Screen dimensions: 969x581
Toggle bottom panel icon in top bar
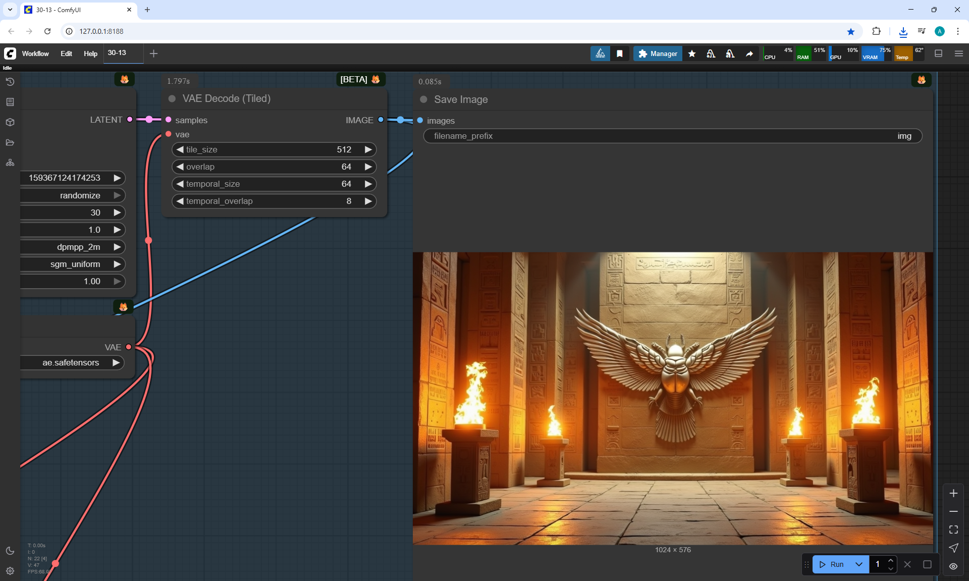coord(939,54)
